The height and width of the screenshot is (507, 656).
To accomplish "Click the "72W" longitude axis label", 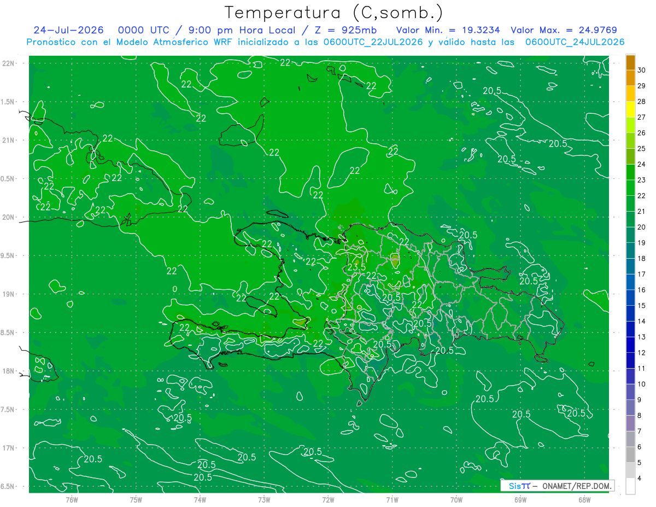I will click(x=328, y=500).
